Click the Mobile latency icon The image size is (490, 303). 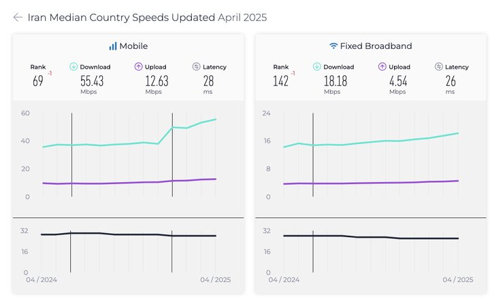point(196,67)
